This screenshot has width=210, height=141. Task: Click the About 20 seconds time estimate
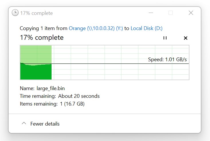click(x=79, y=96)
